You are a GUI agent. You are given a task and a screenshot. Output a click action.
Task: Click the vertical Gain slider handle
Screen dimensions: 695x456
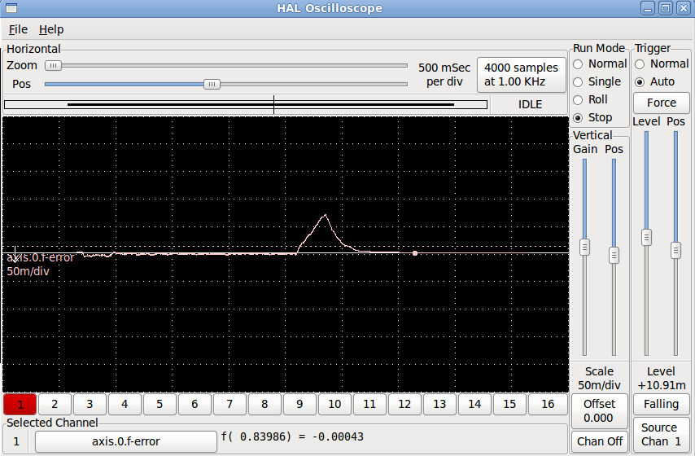(x=584, y=247)
